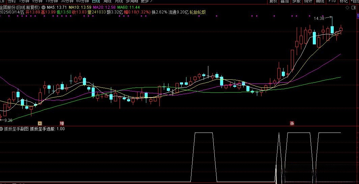Click the 增 marker below the chart
Screen dimensions: 359x184
62,123
